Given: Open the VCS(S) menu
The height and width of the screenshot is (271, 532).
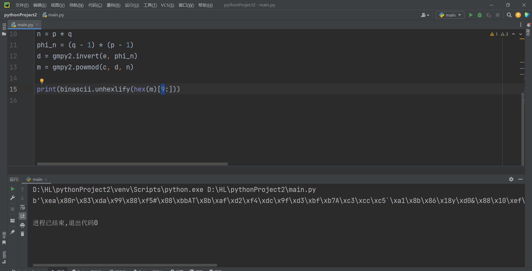Looking at the screenshot, I should [167, 5].
